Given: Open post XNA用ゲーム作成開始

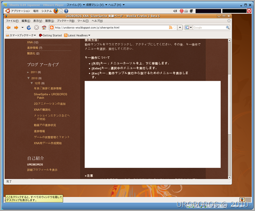Looking at the screenshot, I should (48, 143).
